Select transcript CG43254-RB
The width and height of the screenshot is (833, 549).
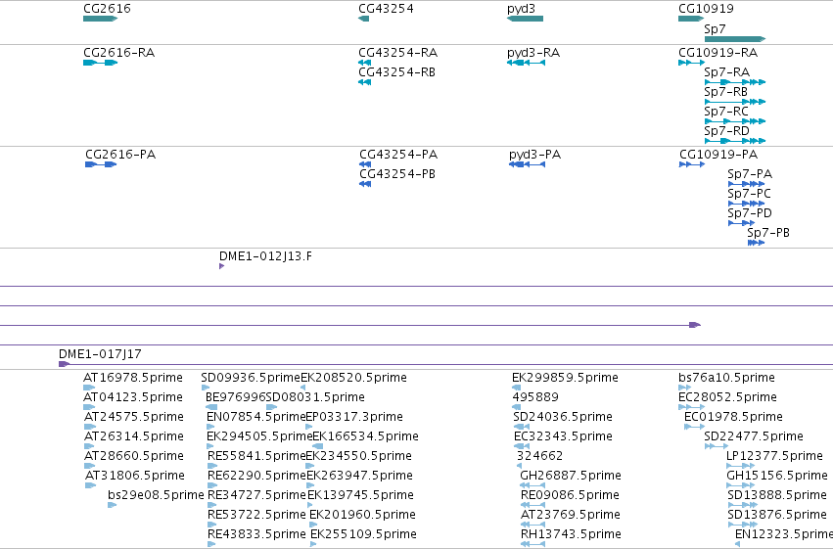[x=364, y=82]
